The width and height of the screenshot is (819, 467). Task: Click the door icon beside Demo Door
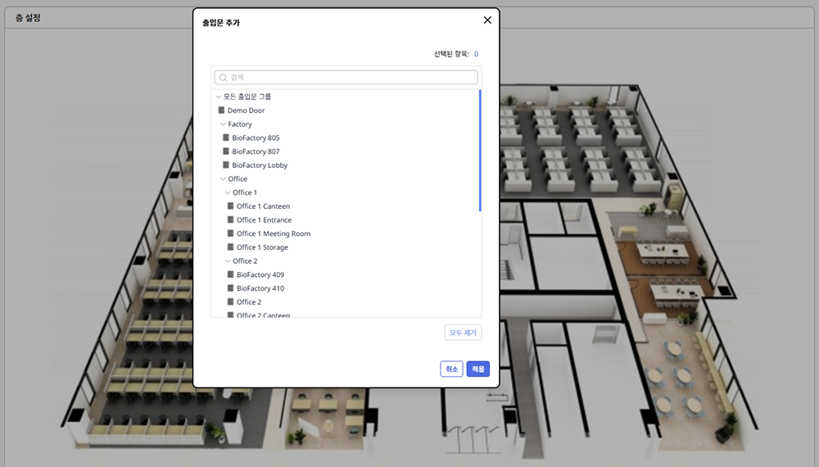(x=221, y=111)
